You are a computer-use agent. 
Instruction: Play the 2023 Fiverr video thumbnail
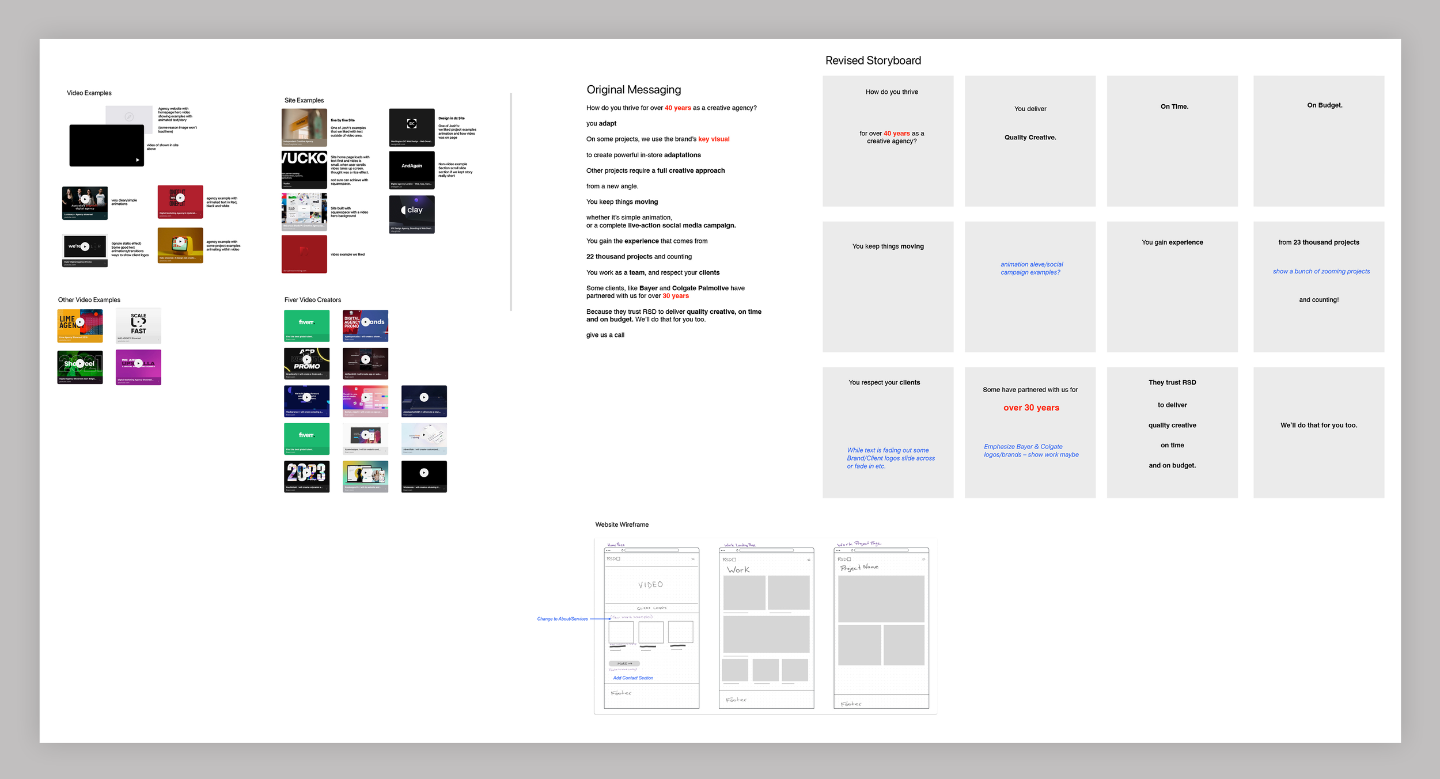pyautogui.click(x=307, y=473)
